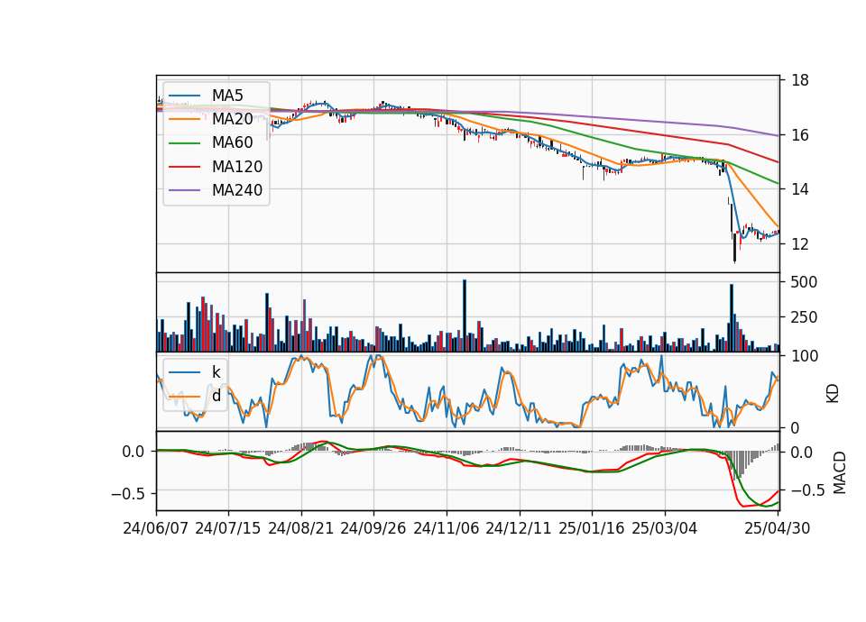Click the date label 24/09/26
The height and width of the screenshot is (622, 866).
373,528
